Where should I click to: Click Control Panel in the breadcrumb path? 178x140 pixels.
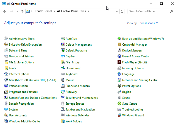(43, 11)
